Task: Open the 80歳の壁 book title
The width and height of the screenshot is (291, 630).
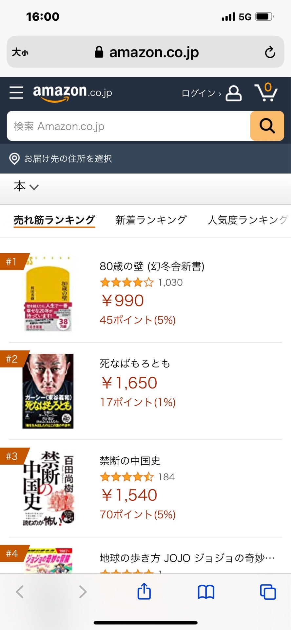Action: click(x=152, y=266)
